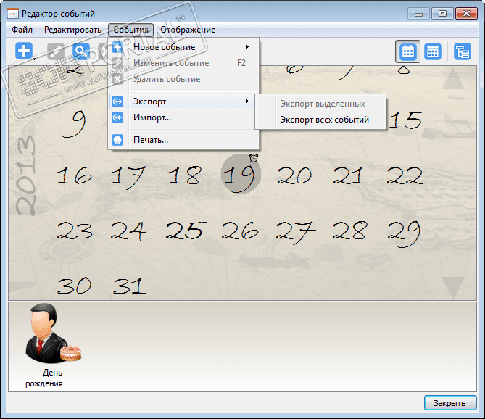The width and height of the screenshot is (485, 419).
Task: Expand the Новое событие submenu
Action: [184, 47]
